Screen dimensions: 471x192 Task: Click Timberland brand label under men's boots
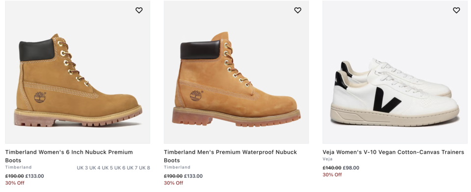point(177,167)
